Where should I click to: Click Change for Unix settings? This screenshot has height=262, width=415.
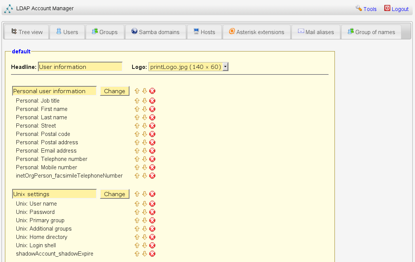point(115,194)
